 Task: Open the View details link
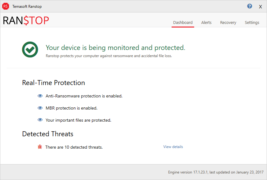173,147
